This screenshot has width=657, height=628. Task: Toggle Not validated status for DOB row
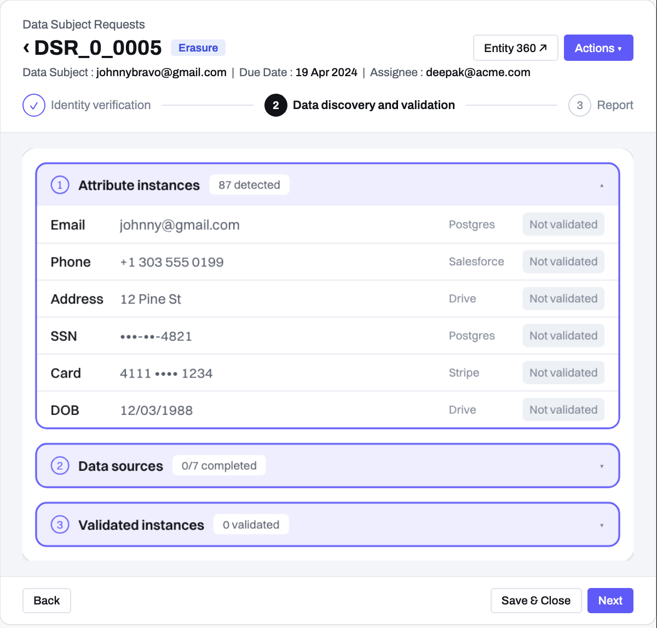(x=563, y=410)
